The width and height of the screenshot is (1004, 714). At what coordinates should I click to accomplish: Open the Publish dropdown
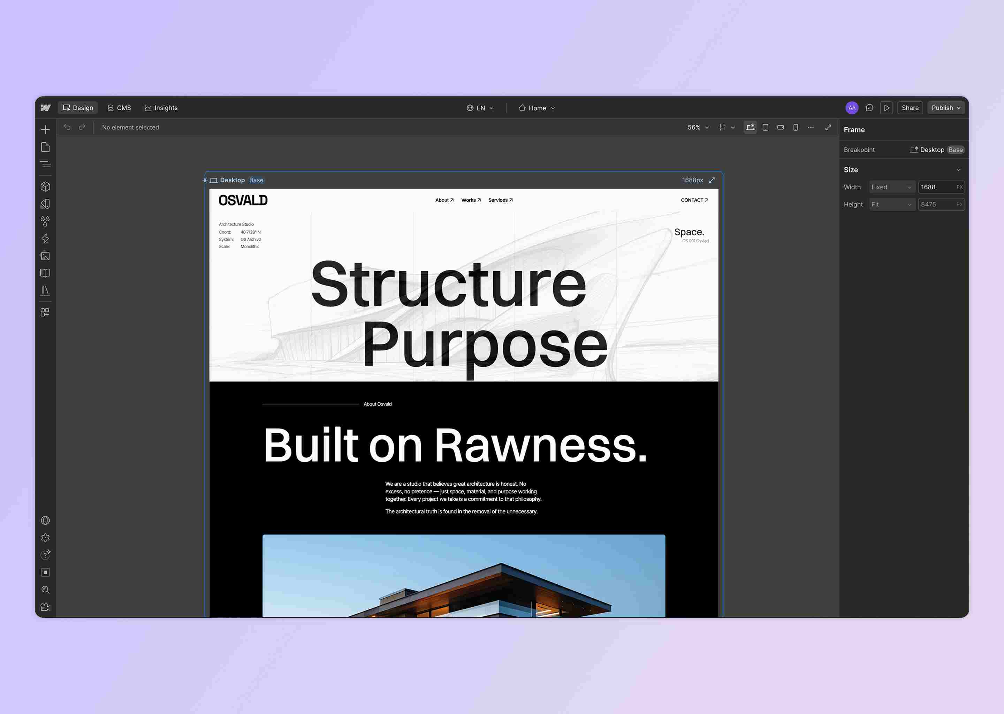click(x=945, y=108)
